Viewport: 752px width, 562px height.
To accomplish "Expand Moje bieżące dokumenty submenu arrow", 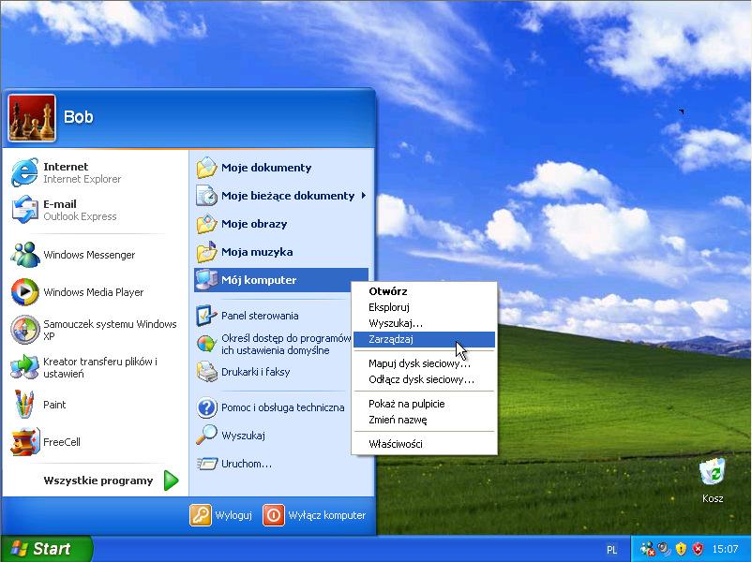I will pos(364,196).
